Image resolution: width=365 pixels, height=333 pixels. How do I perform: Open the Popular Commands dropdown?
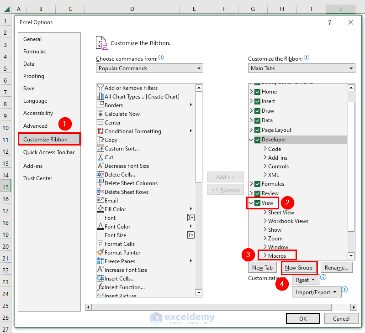[149, 68]
